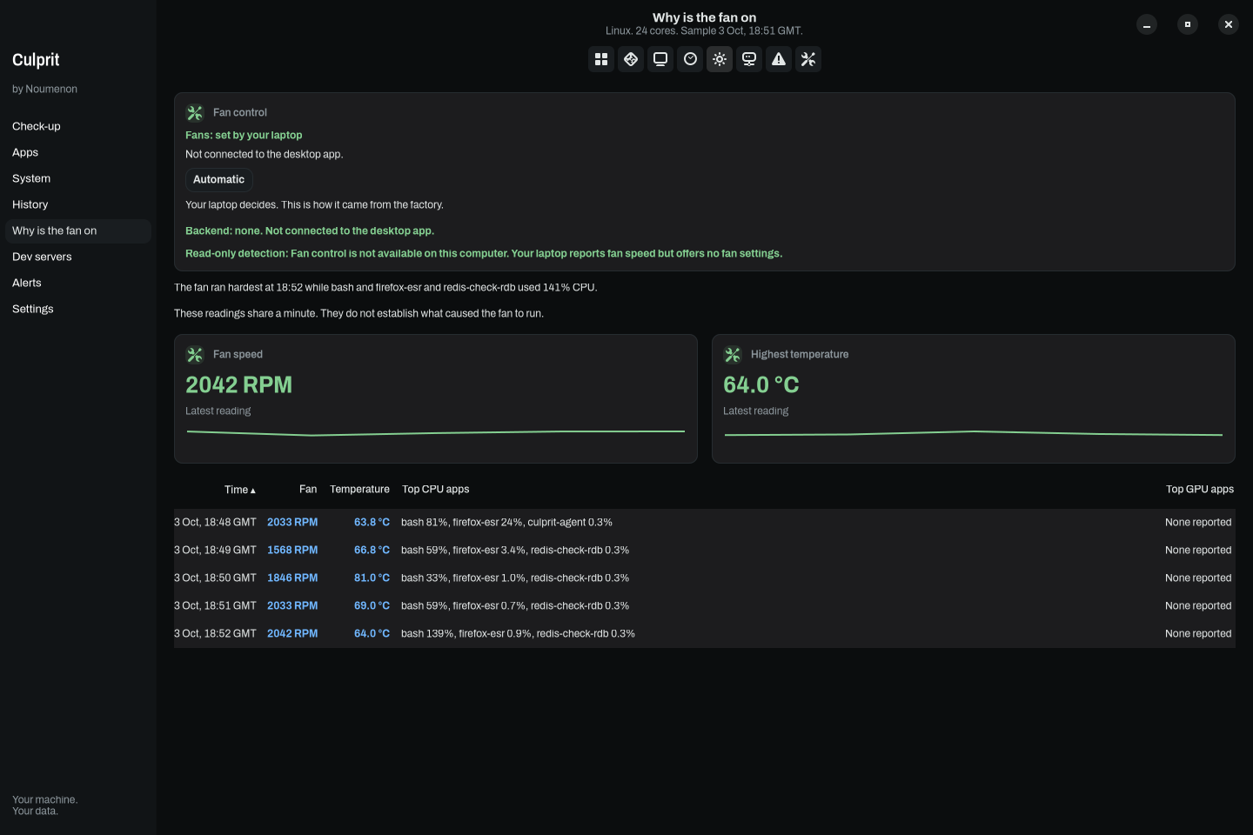Click the 69.0 °C temperature cell
Viewport: 1253px width, 835px height.
click(372, 605)
